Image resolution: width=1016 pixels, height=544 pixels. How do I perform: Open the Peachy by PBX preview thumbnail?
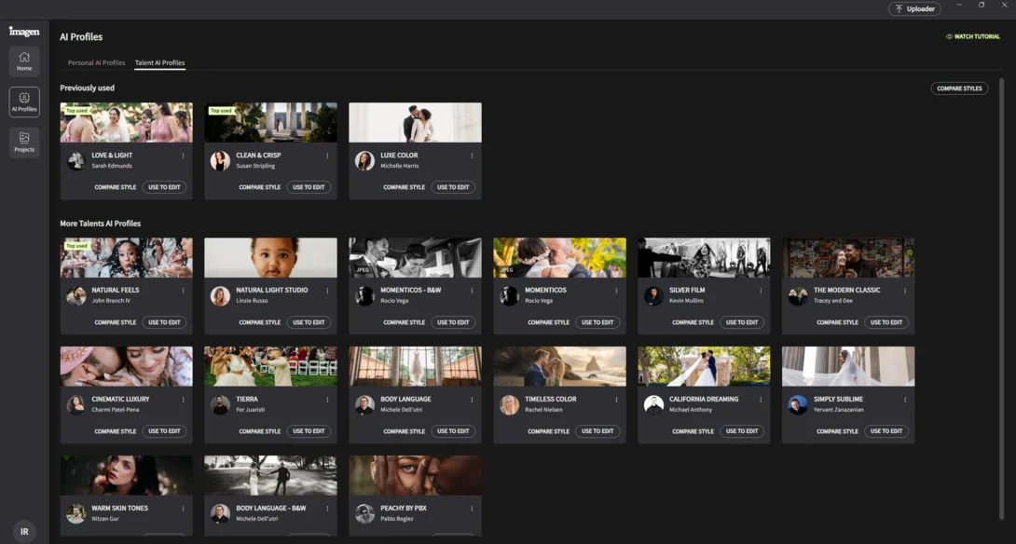tap(416, 475)
